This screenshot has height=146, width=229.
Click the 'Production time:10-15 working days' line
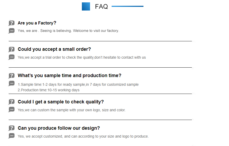coord(48,90)
